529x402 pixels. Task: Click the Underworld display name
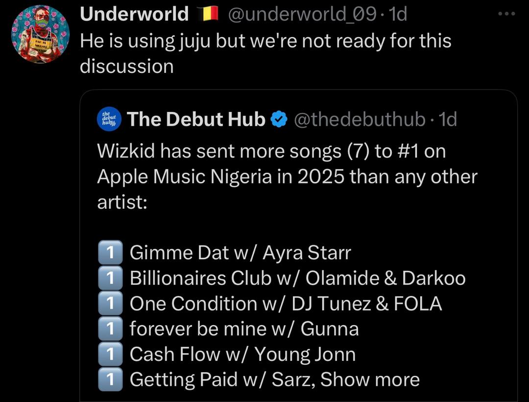coord(134,14)
